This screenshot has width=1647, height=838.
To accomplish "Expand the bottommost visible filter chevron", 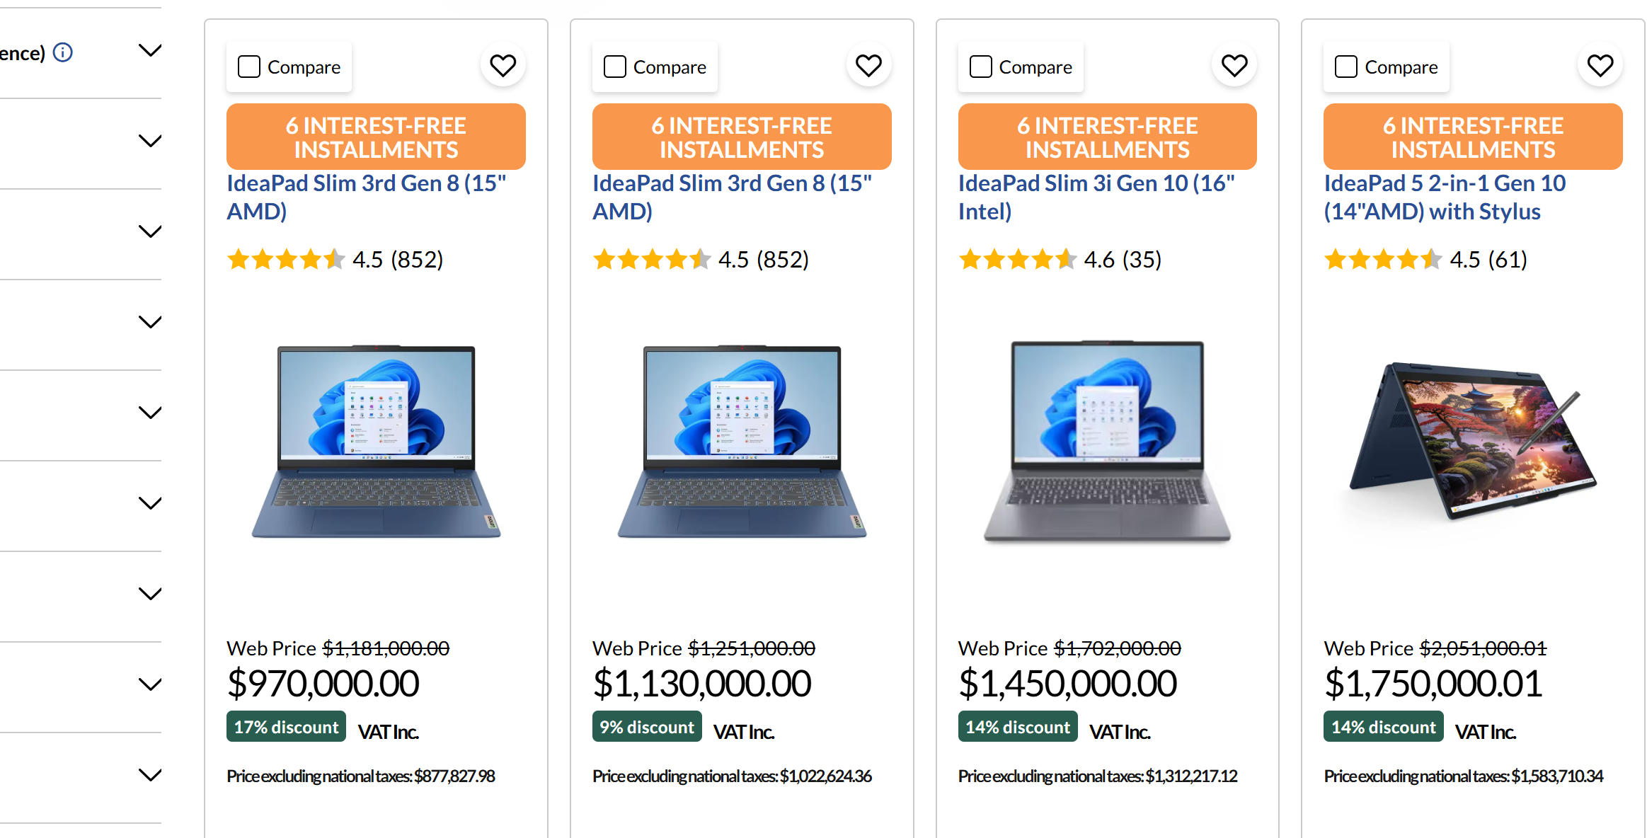I will [x=150, y=775].
